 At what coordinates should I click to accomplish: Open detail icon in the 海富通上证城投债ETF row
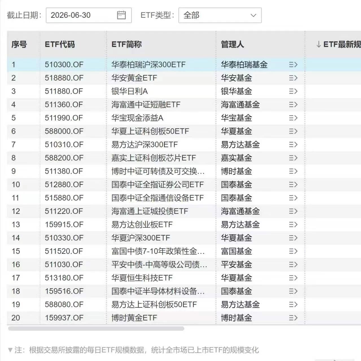click(293, 211)
